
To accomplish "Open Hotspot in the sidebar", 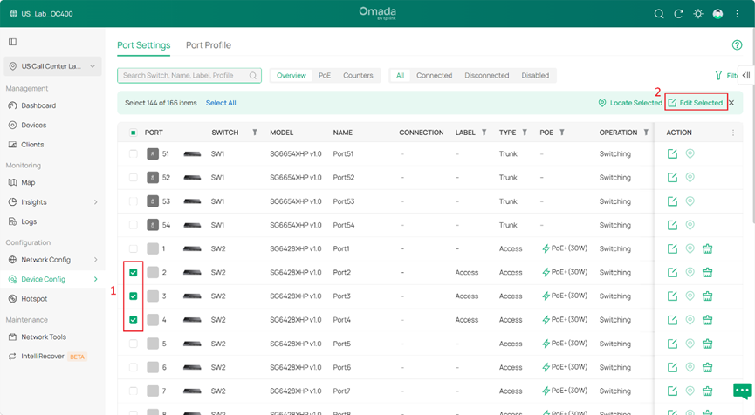I will coord(34,299).
